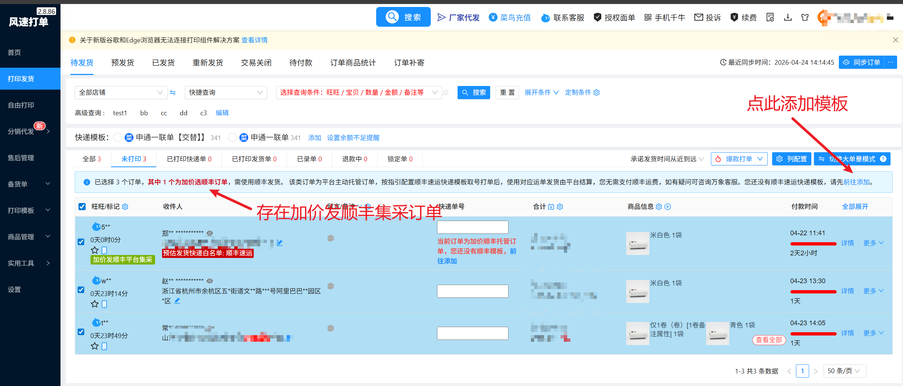This screenshot has width=903, height=386.
Task: Open the 50 条/页 page size dropdown
Action: coord(844,371)
